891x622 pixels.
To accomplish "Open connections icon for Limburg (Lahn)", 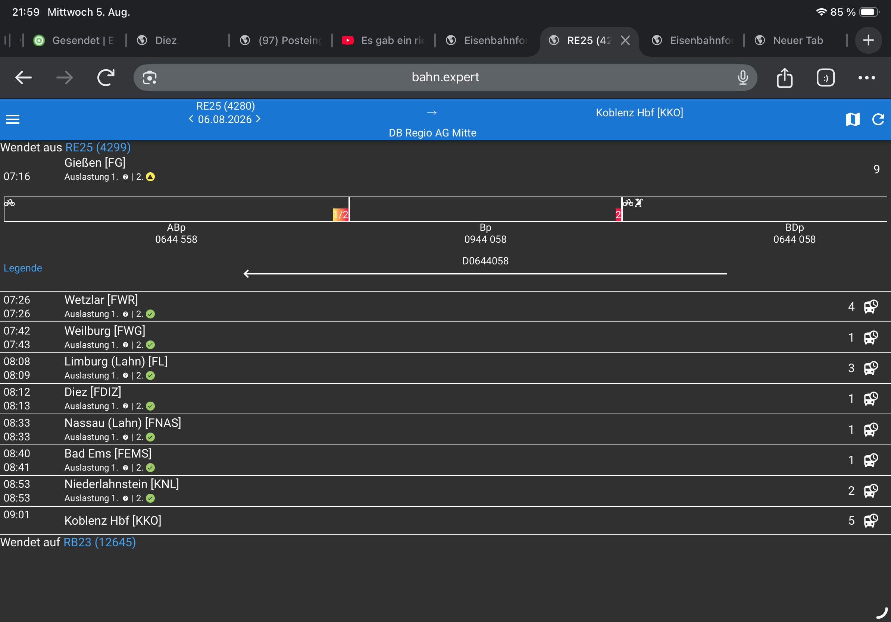I will (x=871, y=368).
